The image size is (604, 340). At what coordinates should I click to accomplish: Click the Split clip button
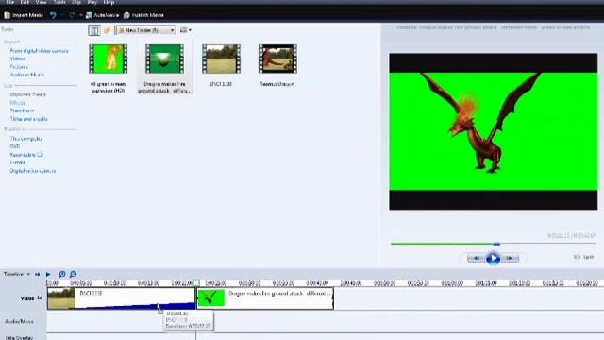coord(583,257)
